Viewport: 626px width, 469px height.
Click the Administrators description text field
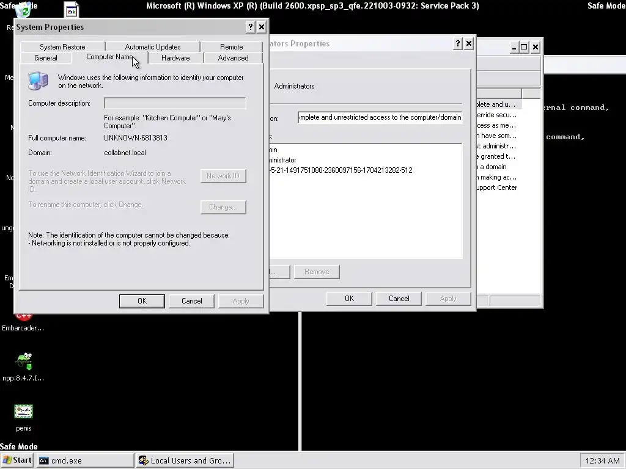tap(380, 117)
